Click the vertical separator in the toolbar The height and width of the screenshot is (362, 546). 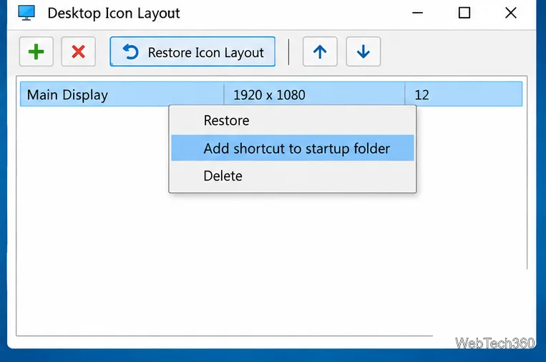[288, 51]
